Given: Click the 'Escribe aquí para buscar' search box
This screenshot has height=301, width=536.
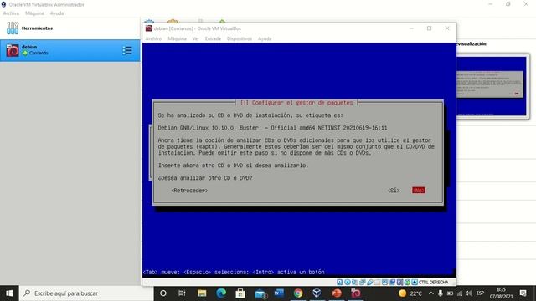Looking at the screenshot, I should [x=86, y=293].
